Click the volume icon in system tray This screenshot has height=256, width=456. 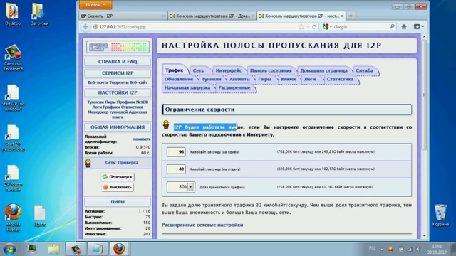click(x=418, y=249)
